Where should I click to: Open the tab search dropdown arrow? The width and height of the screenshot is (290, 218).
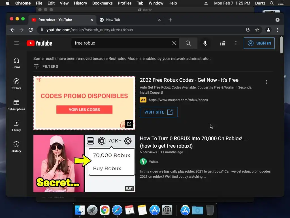(278, 20)
